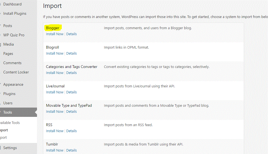Screen dimensions: 268x154
Task: View Details for Blogroll importer
Action: [72, 53]
